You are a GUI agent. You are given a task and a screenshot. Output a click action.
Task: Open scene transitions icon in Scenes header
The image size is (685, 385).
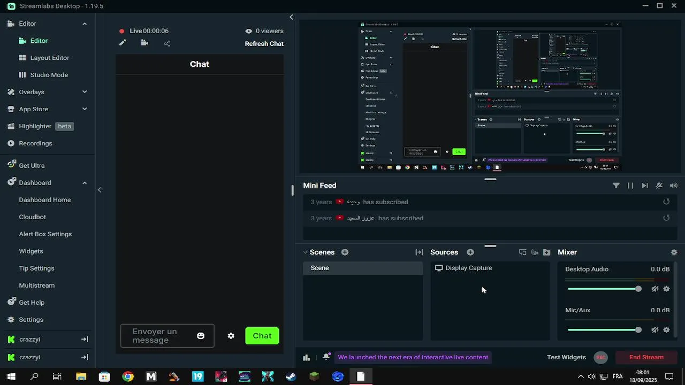coord(419,252)
